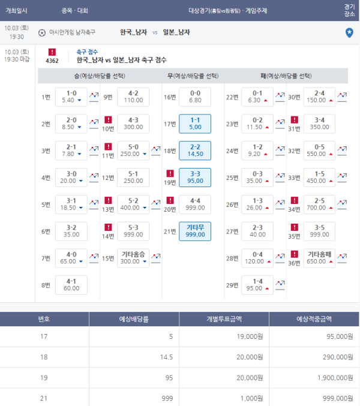
Task: Click the 번호 table header
Action: point(44,319)
